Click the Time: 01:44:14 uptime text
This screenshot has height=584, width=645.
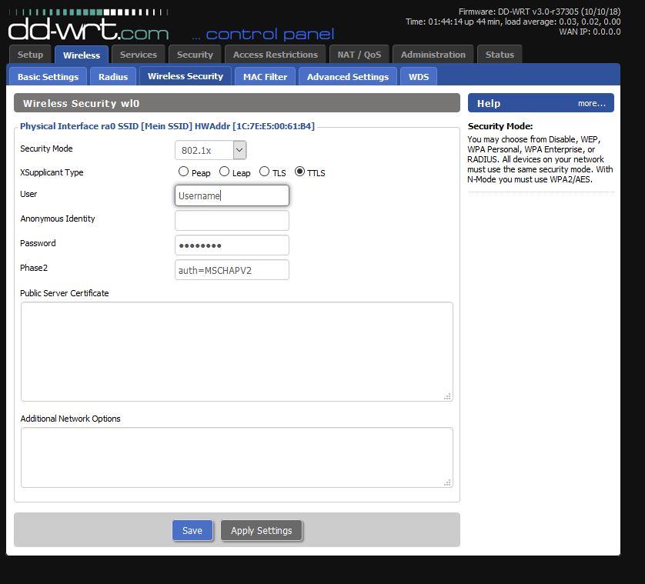513,22
